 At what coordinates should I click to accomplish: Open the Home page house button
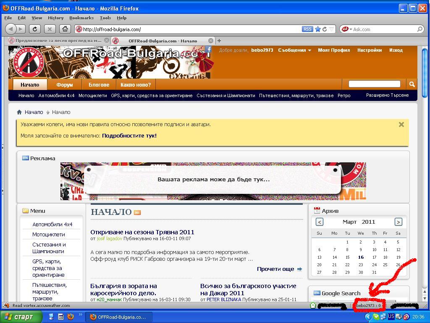65,29
